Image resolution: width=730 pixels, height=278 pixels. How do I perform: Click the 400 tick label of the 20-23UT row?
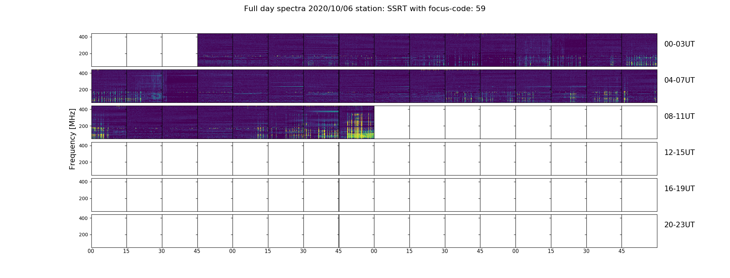coord(84,218)
